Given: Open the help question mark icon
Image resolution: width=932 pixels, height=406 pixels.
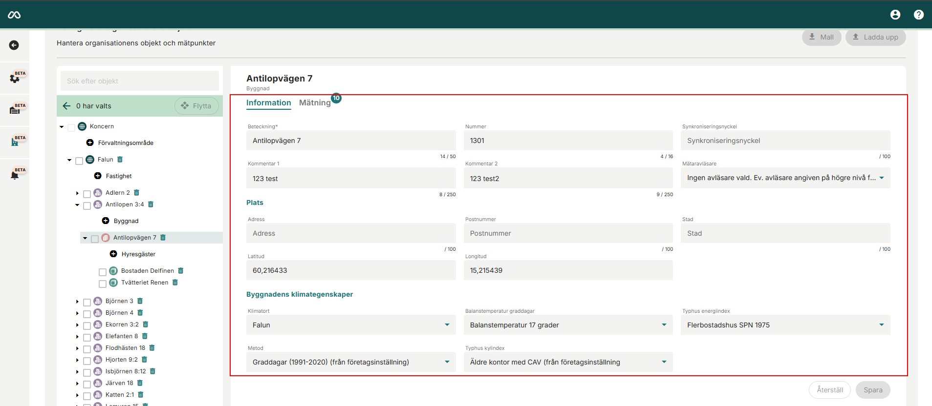Looking at the screenshot, I should pos(918,15).
